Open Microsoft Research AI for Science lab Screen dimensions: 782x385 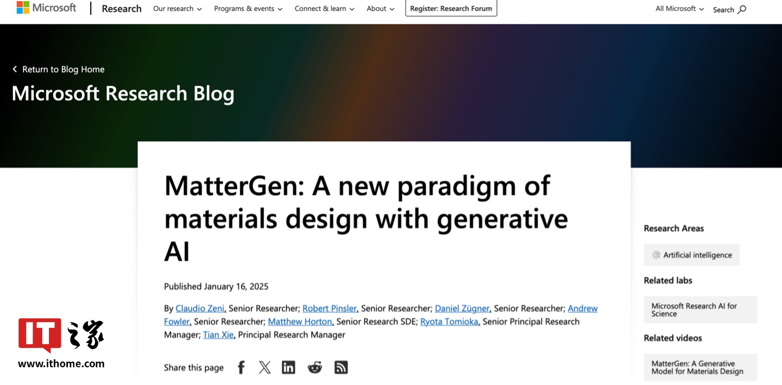(701, 310)
